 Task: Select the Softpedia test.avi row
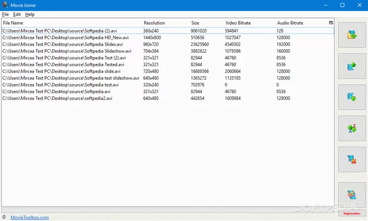[168, 85]
